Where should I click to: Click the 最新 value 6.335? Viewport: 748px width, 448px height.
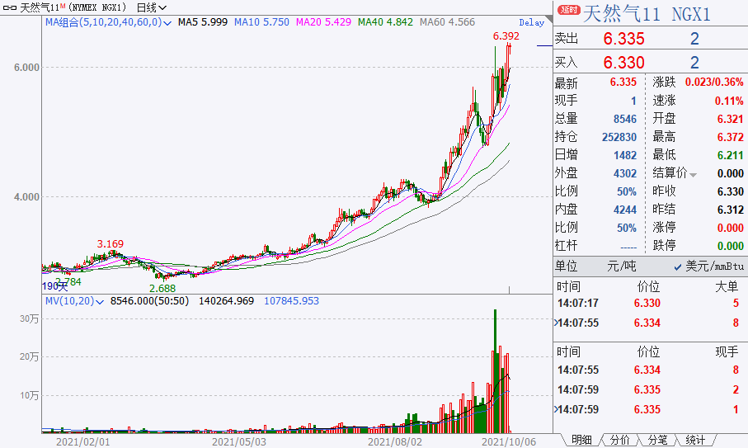(623, 82)
